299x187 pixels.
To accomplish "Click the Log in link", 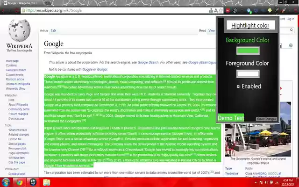I will click(x=290, y=19).
